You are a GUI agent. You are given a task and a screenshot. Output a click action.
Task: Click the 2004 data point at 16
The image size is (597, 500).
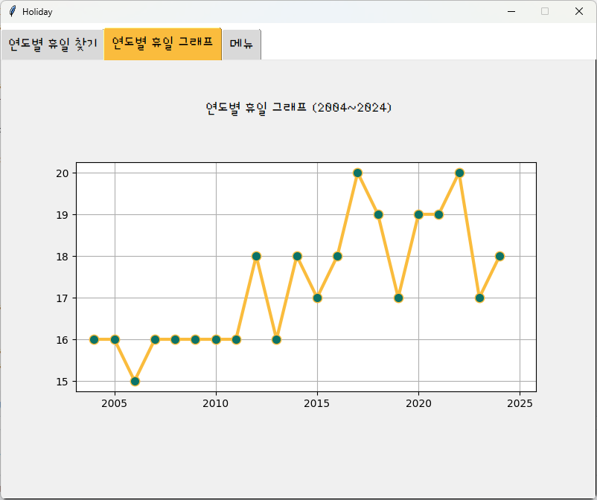(95, 339)
